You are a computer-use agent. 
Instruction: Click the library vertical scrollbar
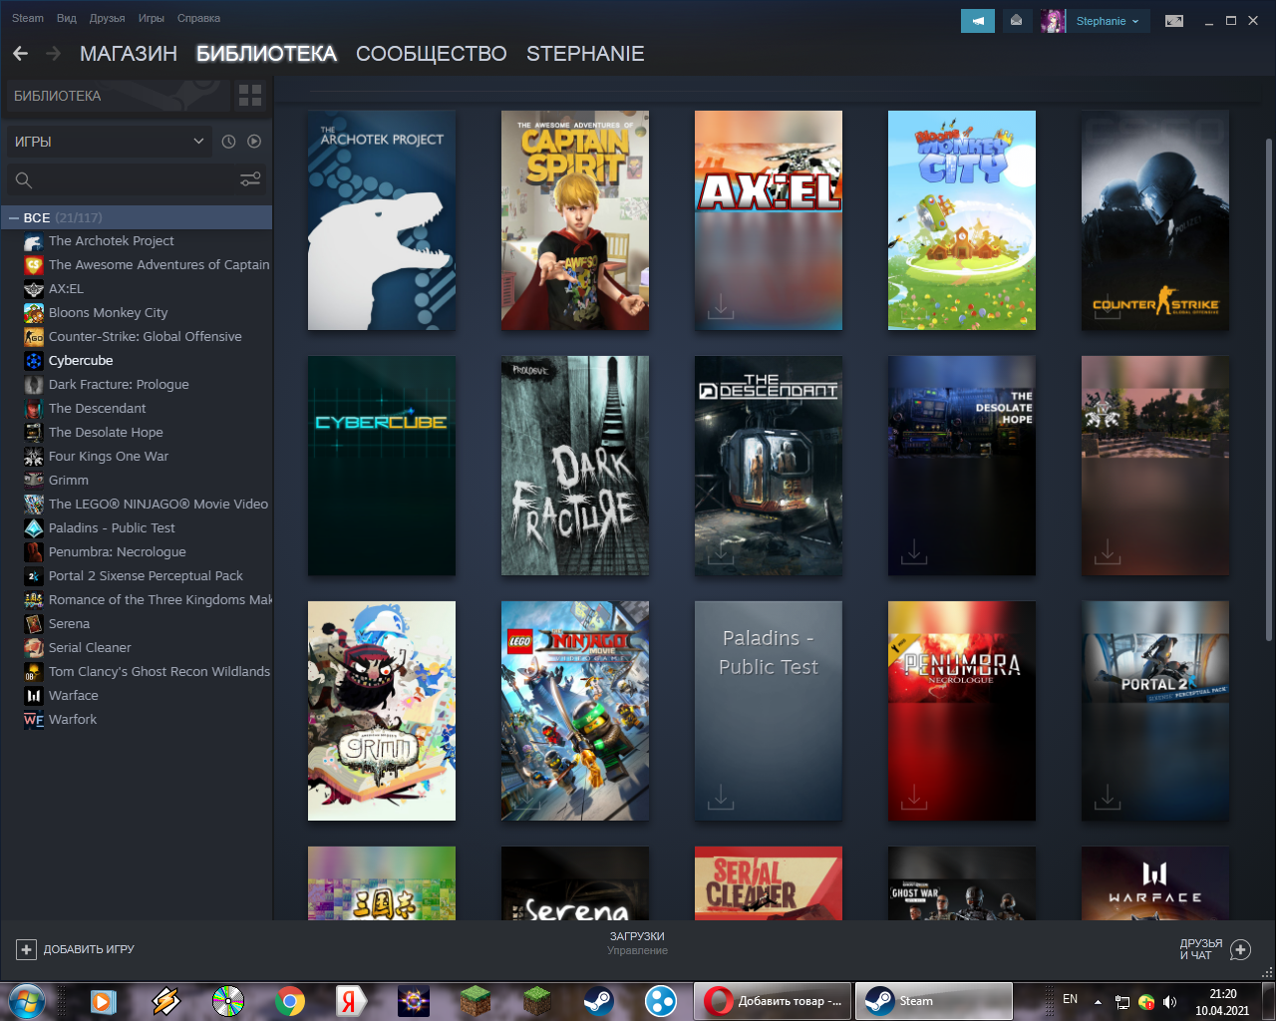(1268, 389)
